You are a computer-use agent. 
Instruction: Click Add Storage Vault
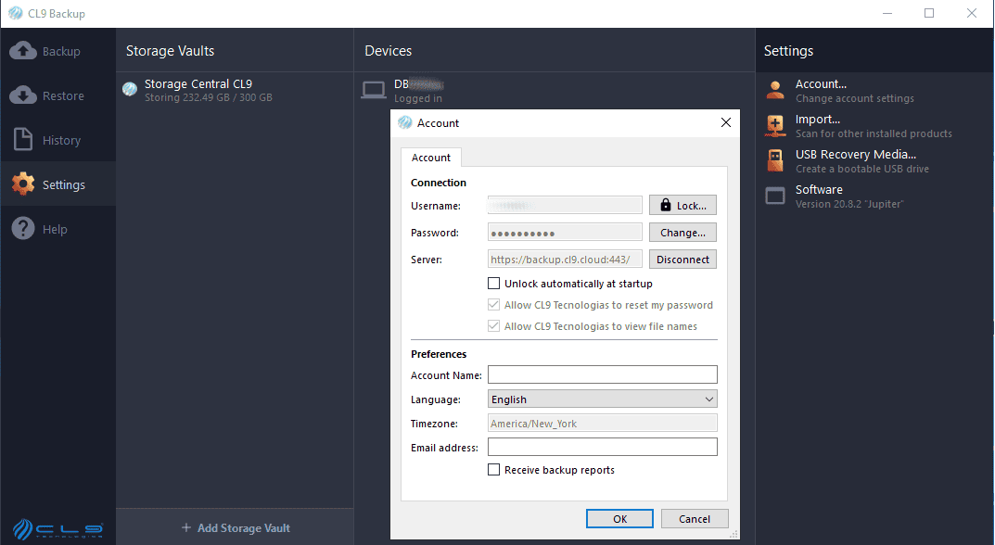(x=235, y=526)
